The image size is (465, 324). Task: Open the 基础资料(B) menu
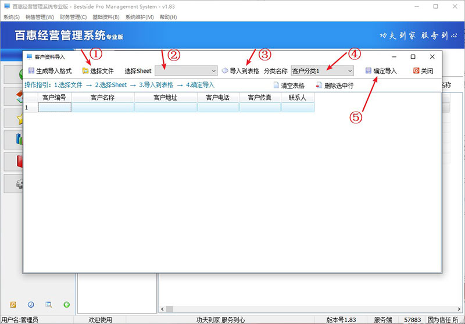tap(106, 17)
